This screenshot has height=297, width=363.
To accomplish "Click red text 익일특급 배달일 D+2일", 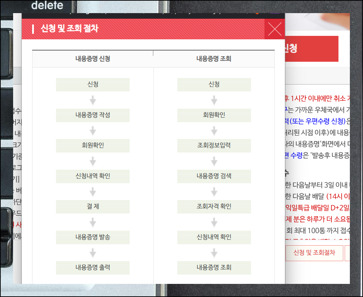I will coord(317,208).
